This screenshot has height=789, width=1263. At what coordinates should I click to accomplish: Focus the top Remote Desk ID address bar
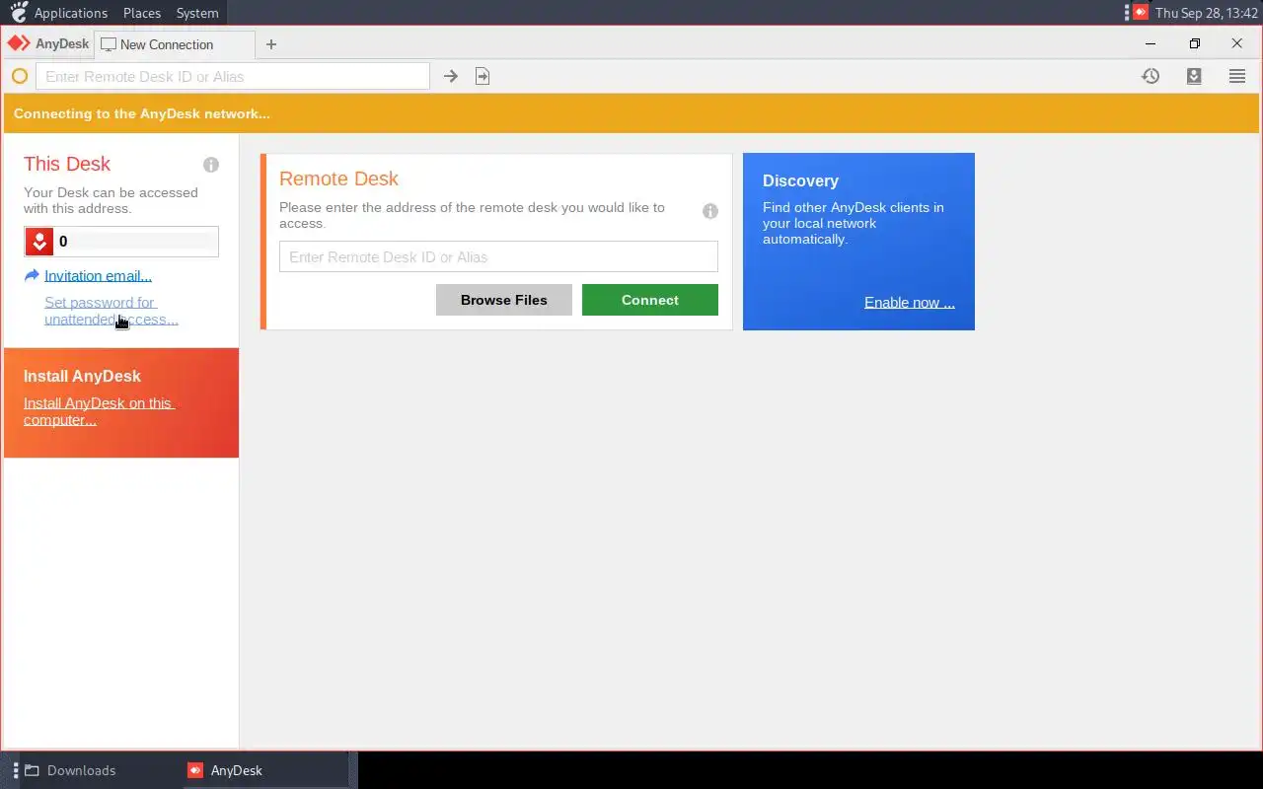point(233,76)
